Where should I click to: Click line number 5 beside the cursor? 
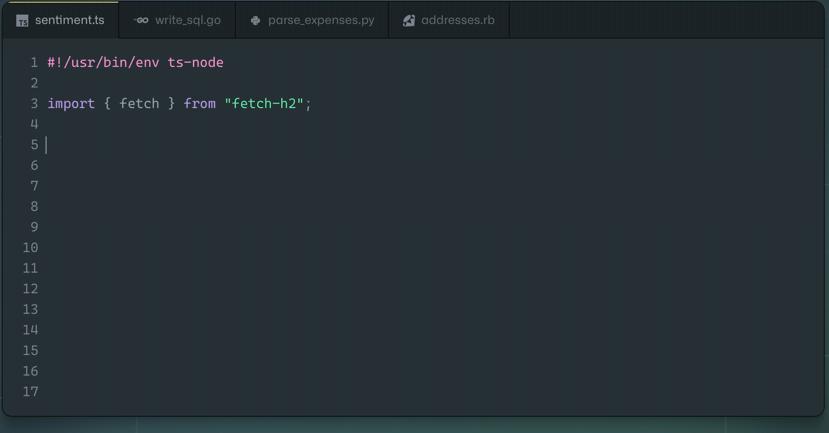(34, 144)
